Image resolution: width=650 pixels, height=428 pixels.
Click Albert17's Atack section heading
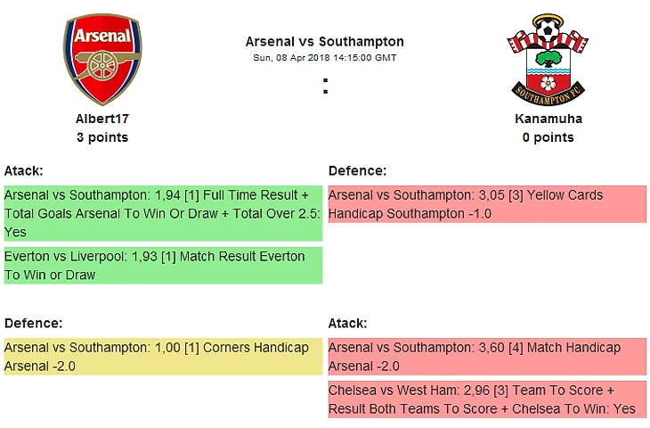[x=24, y=170]
